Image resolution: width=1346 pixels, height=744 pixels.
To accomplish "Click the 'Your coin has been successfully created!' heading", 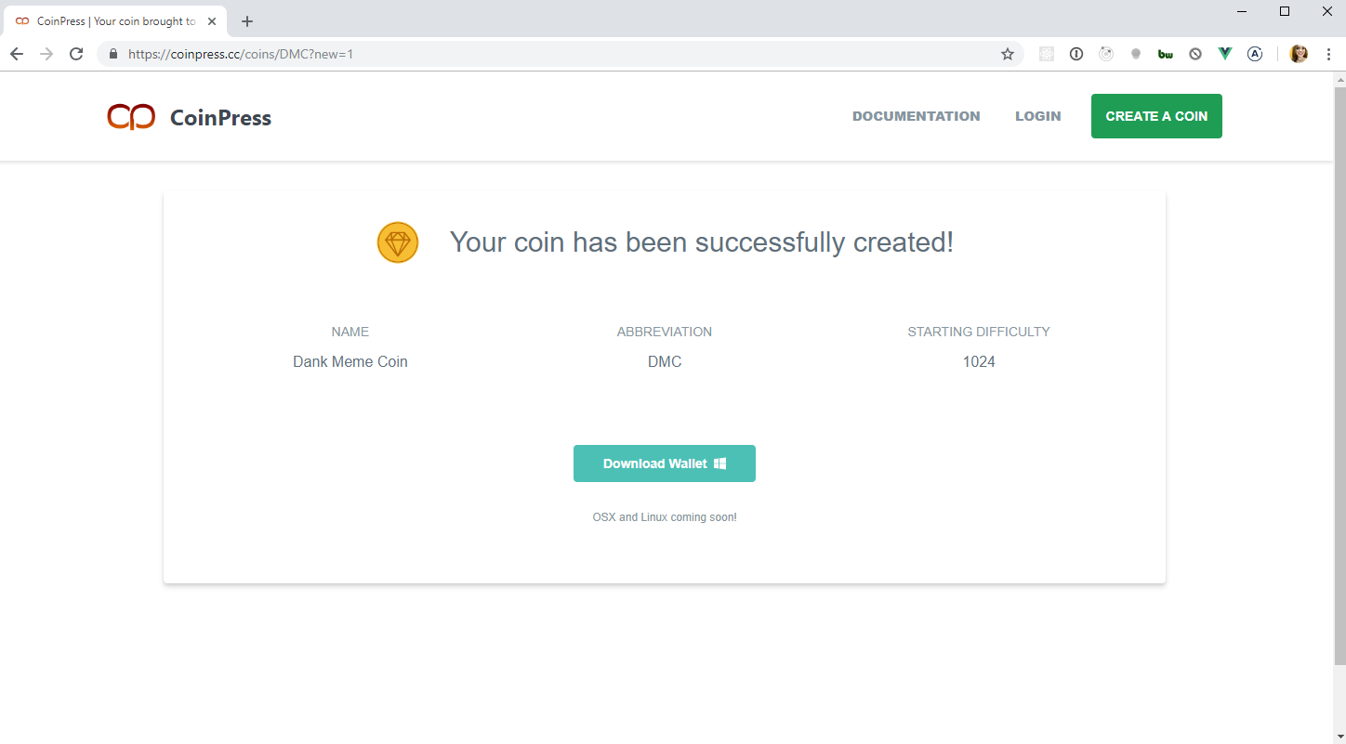I will pos(702,242).
